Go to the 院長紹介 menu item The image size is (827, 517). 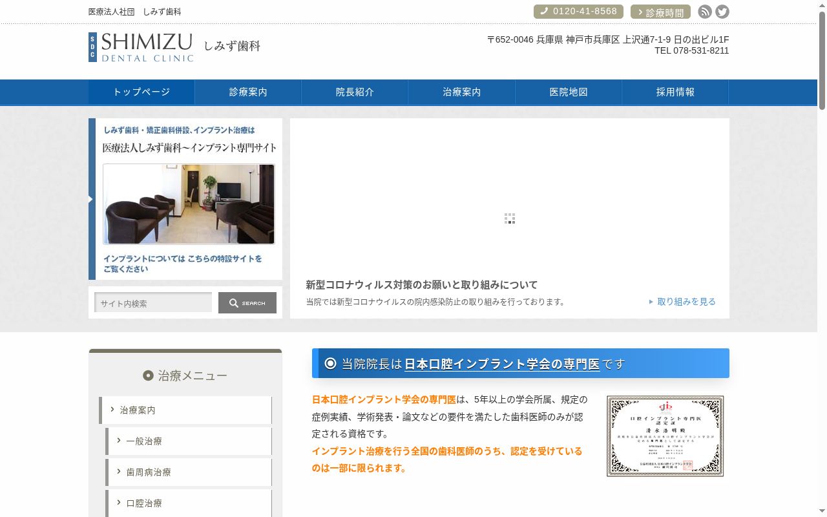pyautogui.click(x=355, y=92)
